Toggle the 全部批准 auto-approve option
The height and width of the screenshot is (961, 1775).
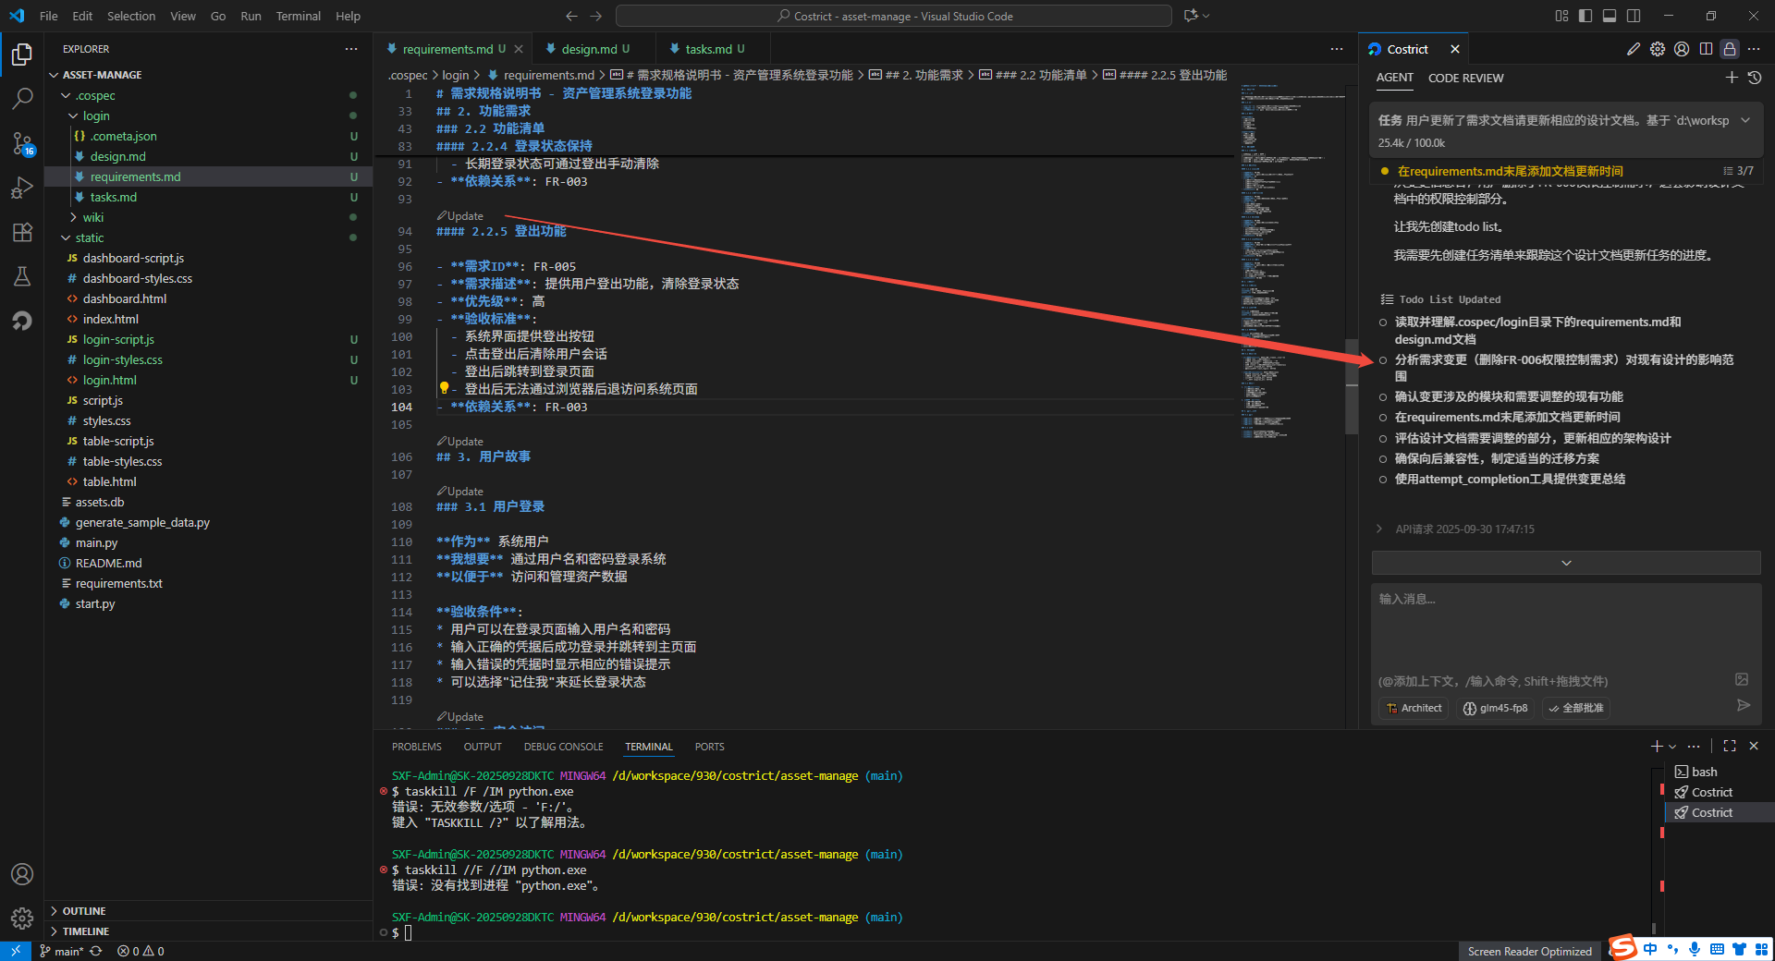1576,708
